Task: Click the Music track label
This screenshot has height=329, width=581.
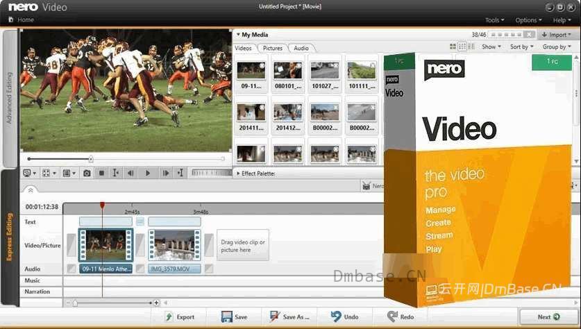Action: 32,280
